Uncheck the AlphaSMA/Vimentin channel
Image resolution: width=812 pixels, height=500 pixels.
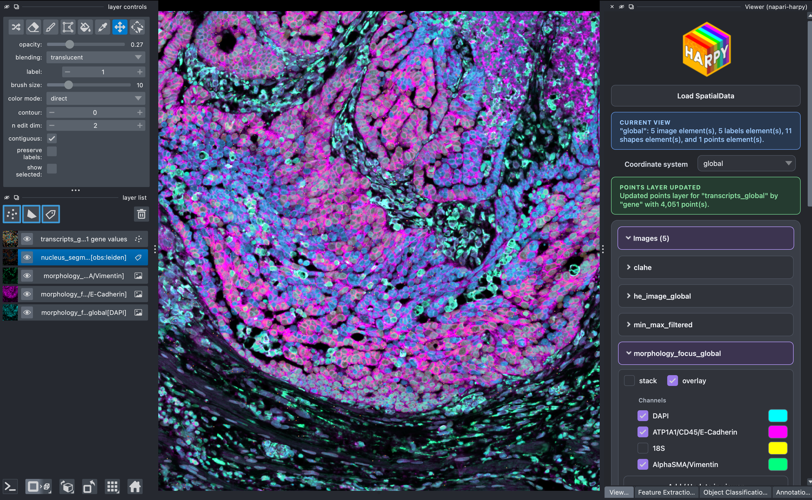(643, 464)
